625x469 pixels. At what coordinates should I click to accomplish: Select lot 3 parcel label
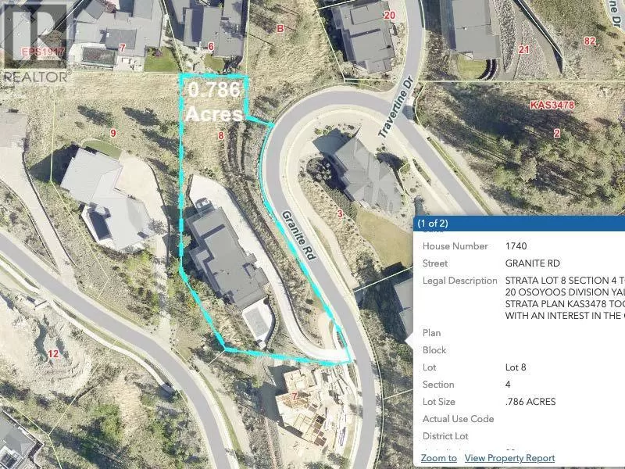pos(340,213)
